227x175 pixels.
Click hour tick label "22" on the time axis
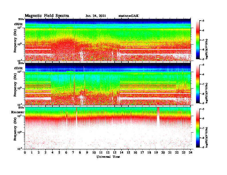177,152
